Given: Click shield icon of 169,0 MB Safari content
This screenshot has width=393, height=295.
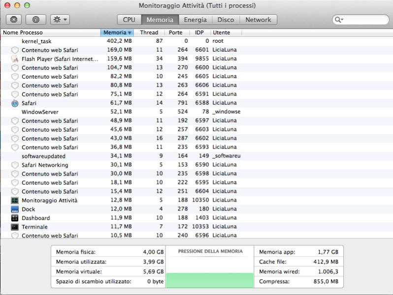Looking at the screenshot, I should (15, 50).
